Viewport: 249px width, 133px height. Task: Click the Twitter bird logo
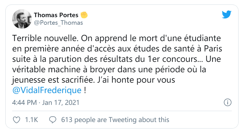tap(227, 15)
